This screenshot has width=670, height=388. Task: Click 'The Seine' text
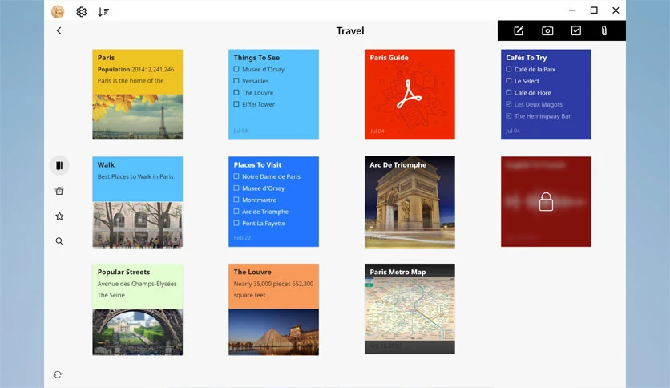[111, 295]
